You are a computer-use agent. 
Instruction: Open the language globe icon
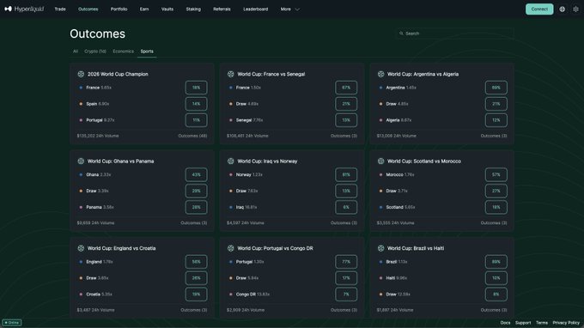click(562, 9)
